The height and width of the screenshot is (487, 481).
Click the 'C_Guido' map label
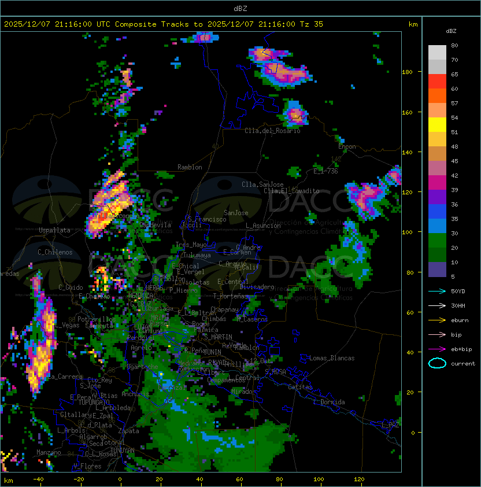pos(71,287)
